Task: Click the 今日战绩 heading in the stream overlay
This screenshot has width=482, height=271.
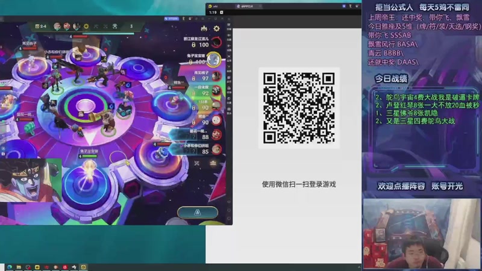Action: tap(391, 78)
